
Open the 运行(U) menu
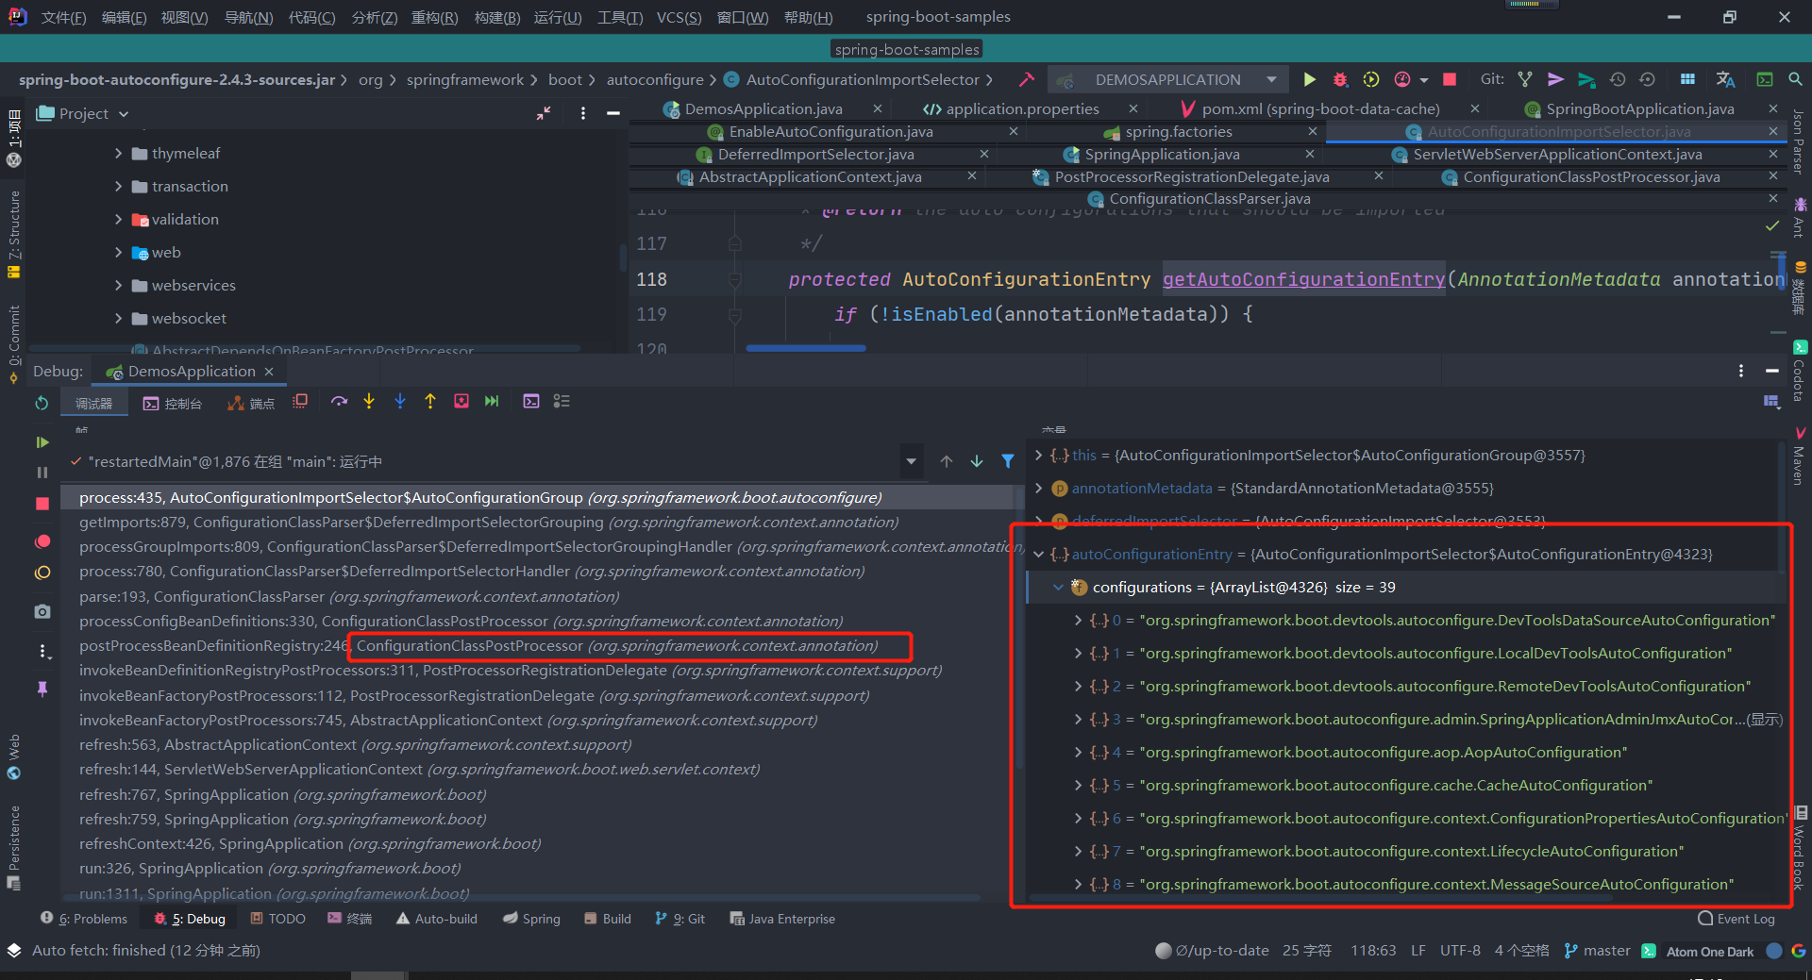click(x=557, y=17)
